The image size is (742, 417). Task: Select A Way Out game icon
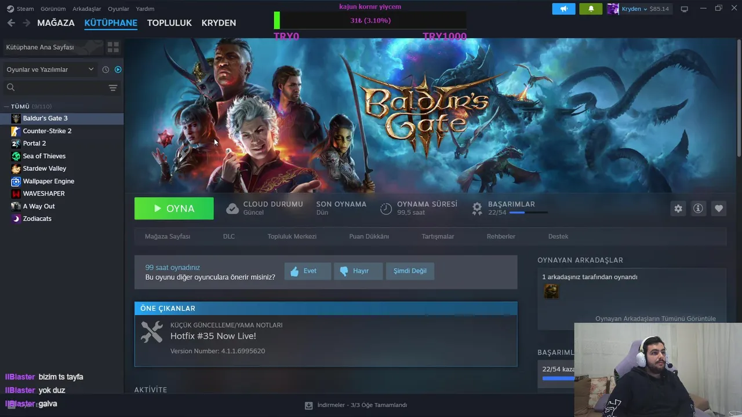(16, 206)
